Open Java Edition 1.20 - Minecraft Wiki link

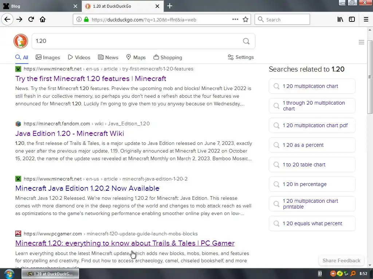point(70,133)
